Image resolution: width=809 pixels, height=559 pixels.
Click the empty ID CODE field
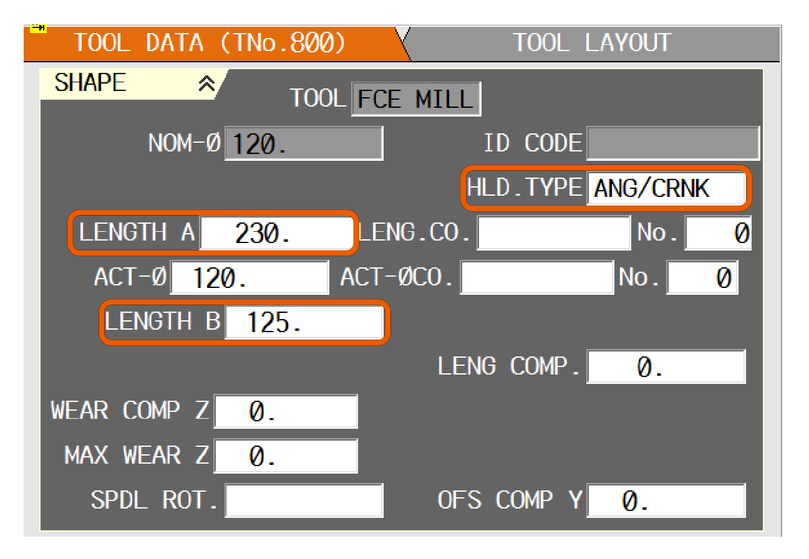click(673, 144)
